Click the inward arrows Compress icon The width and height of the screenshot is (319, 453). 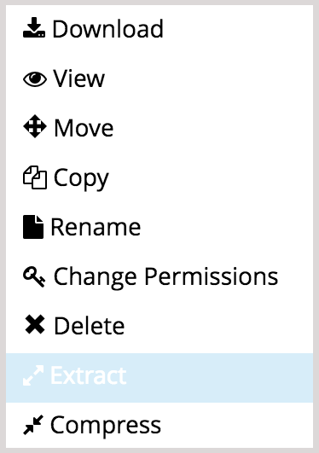33,425
